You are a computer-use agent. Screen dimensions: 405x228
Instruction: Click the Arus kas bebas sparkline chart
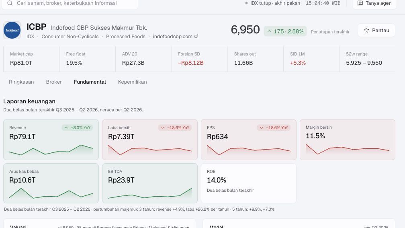pos(51,193)
